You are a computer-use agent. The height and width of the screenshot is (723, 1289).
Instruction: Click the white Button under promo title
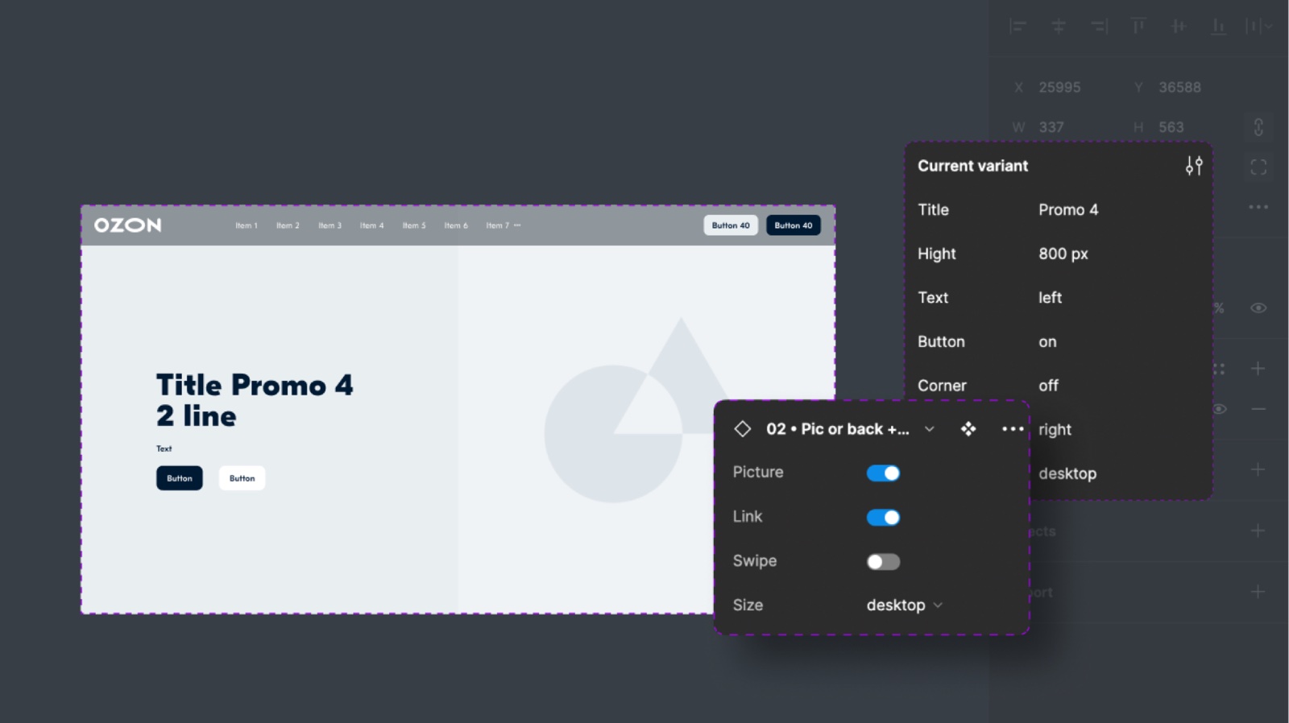point(242,478)
